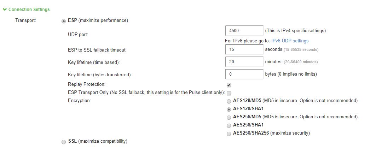Select ESP transport radio button
Screen dimensions: 370x148
64,21
